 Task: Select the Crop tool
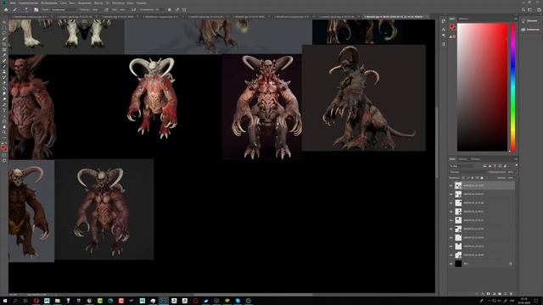click(4, 44)
